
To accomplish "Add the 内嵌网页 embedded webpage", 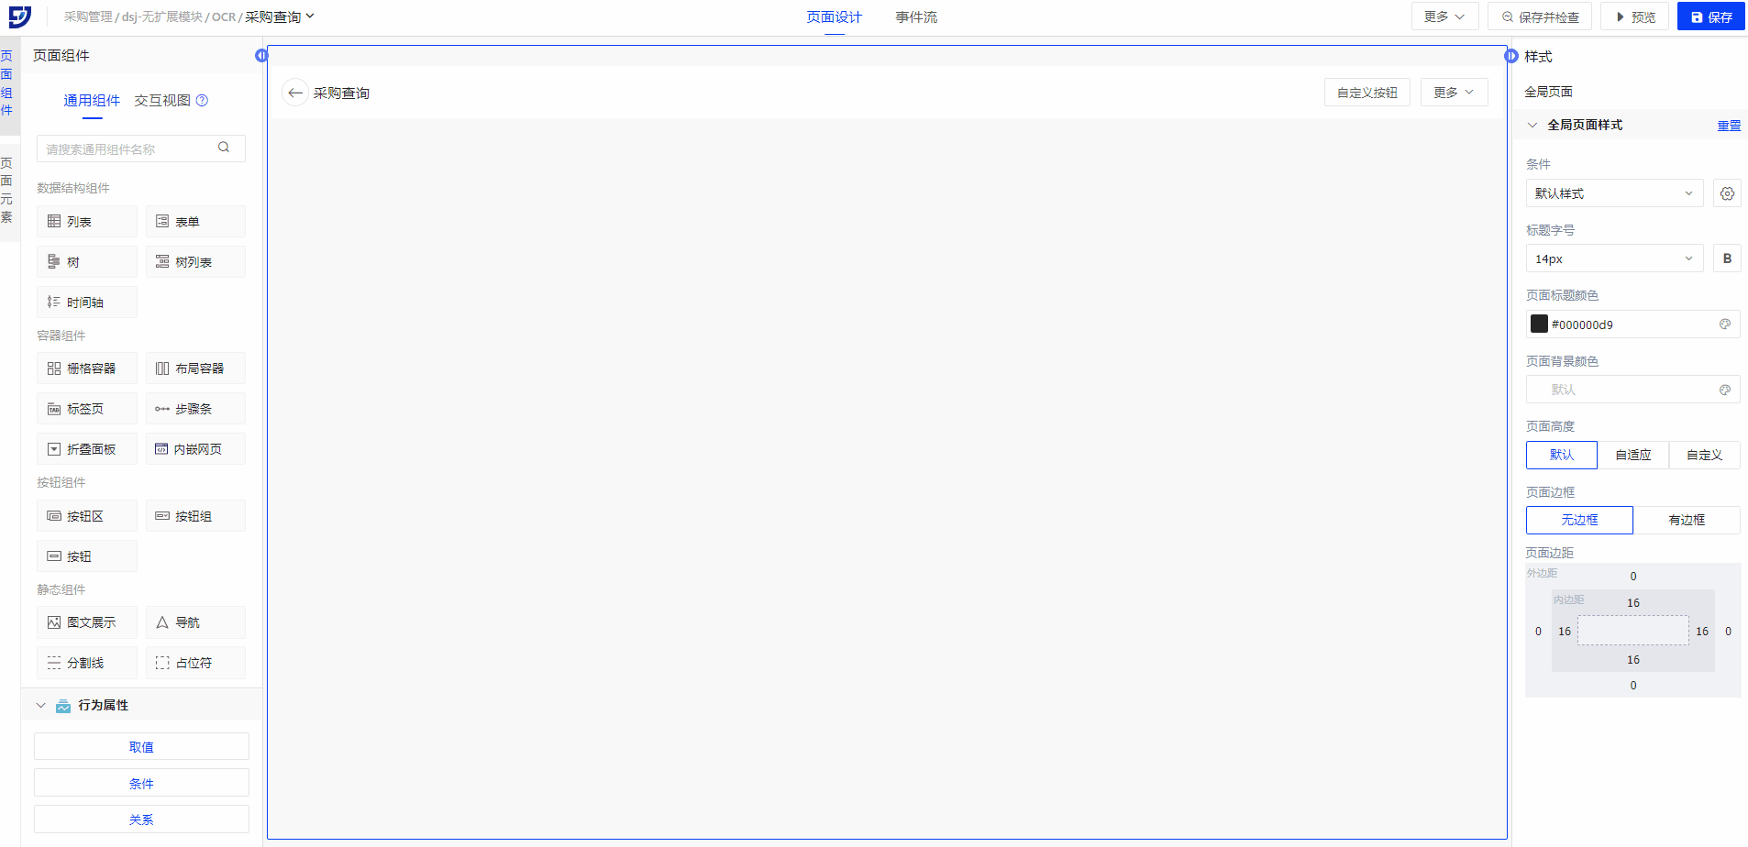I will point(195,449).
